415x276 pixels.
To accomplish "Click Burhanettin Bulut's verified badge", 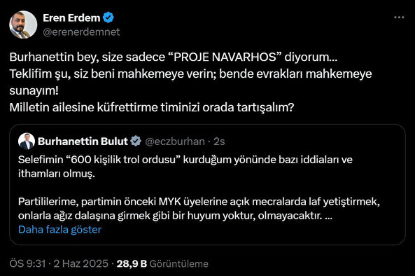I will (136, 141).
